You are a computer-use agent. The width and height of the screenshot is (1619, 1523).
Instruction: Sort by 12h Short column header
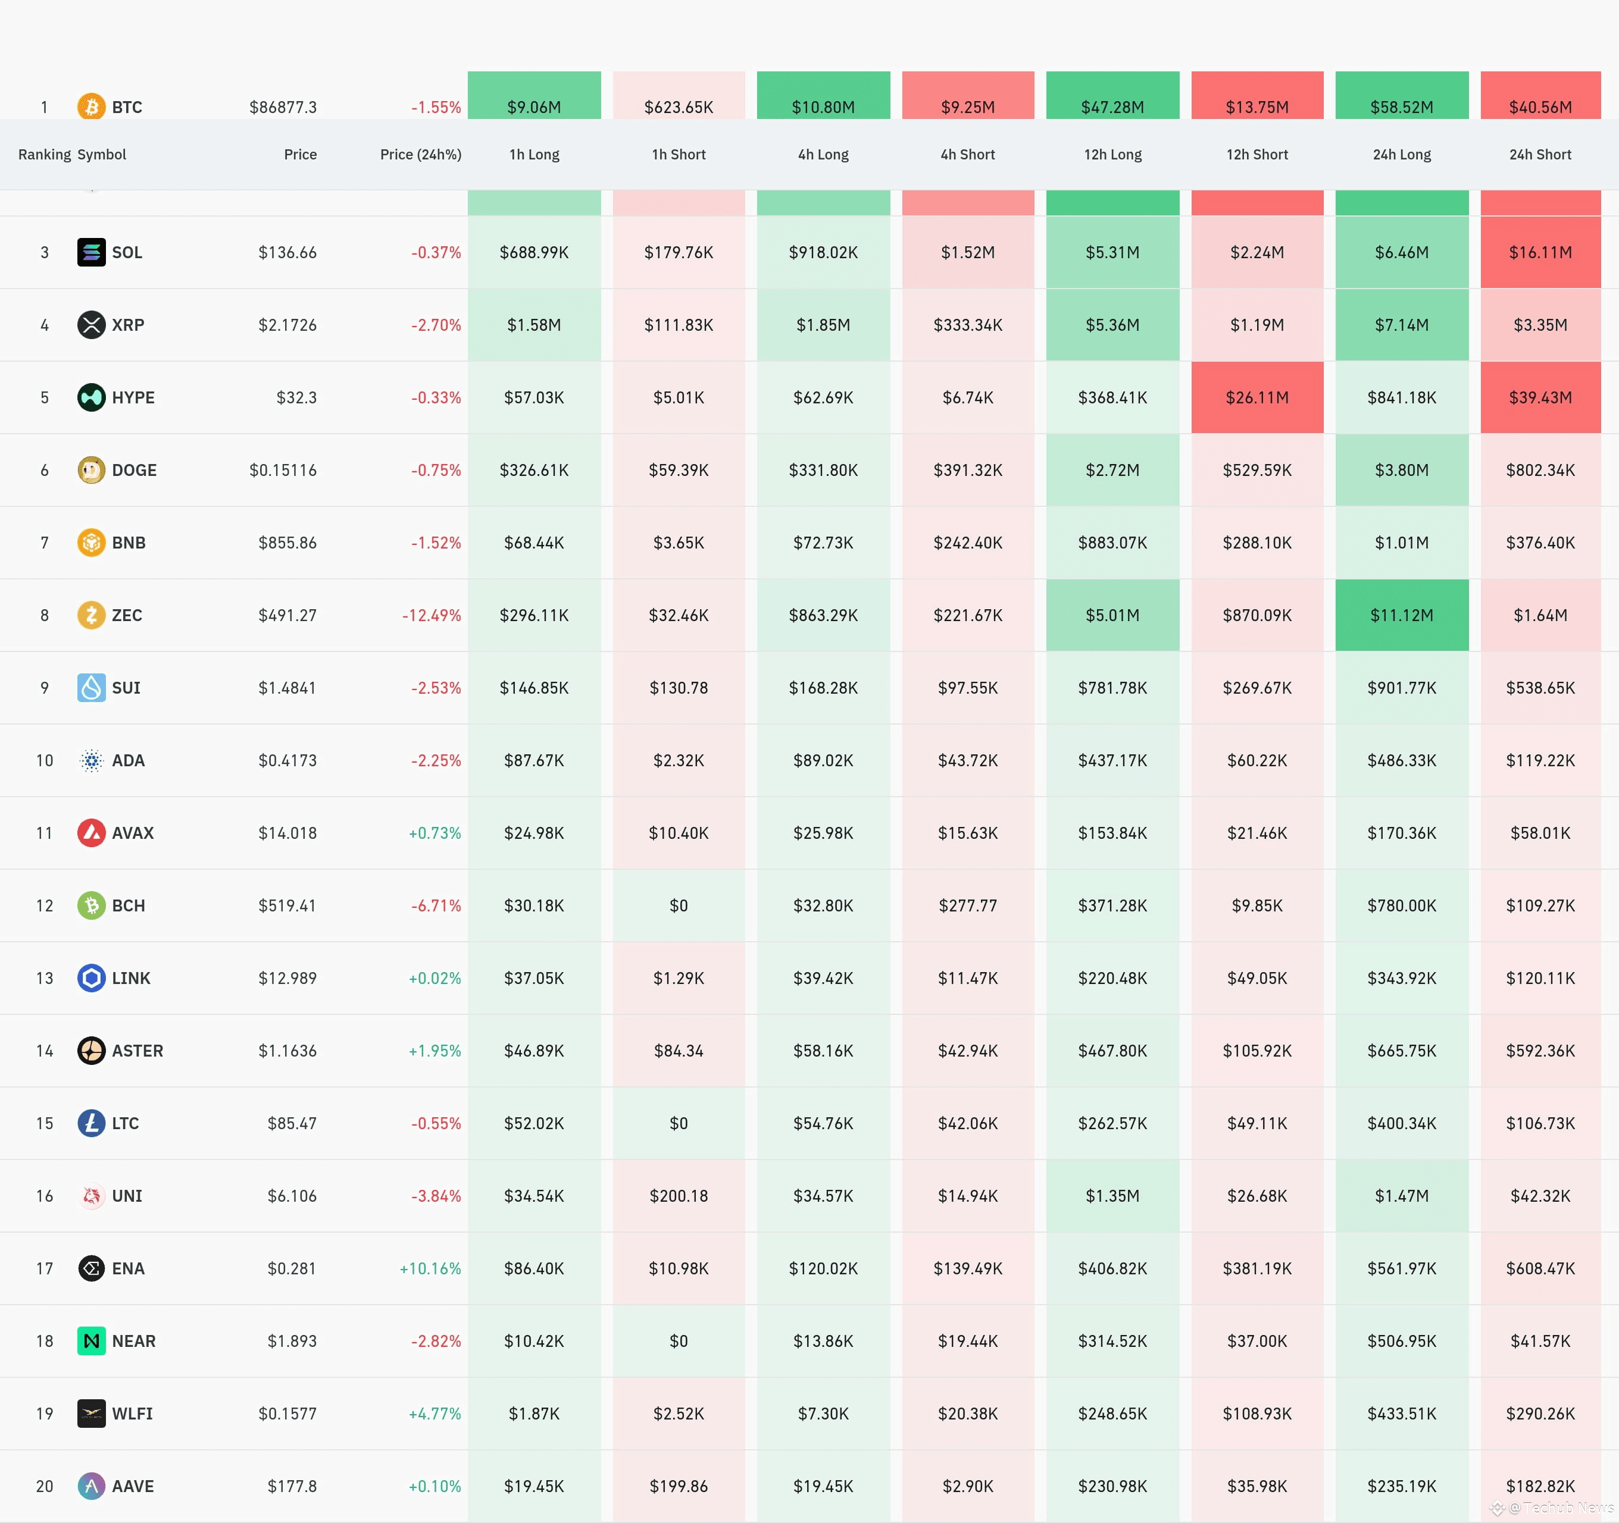coord(1257,155)
